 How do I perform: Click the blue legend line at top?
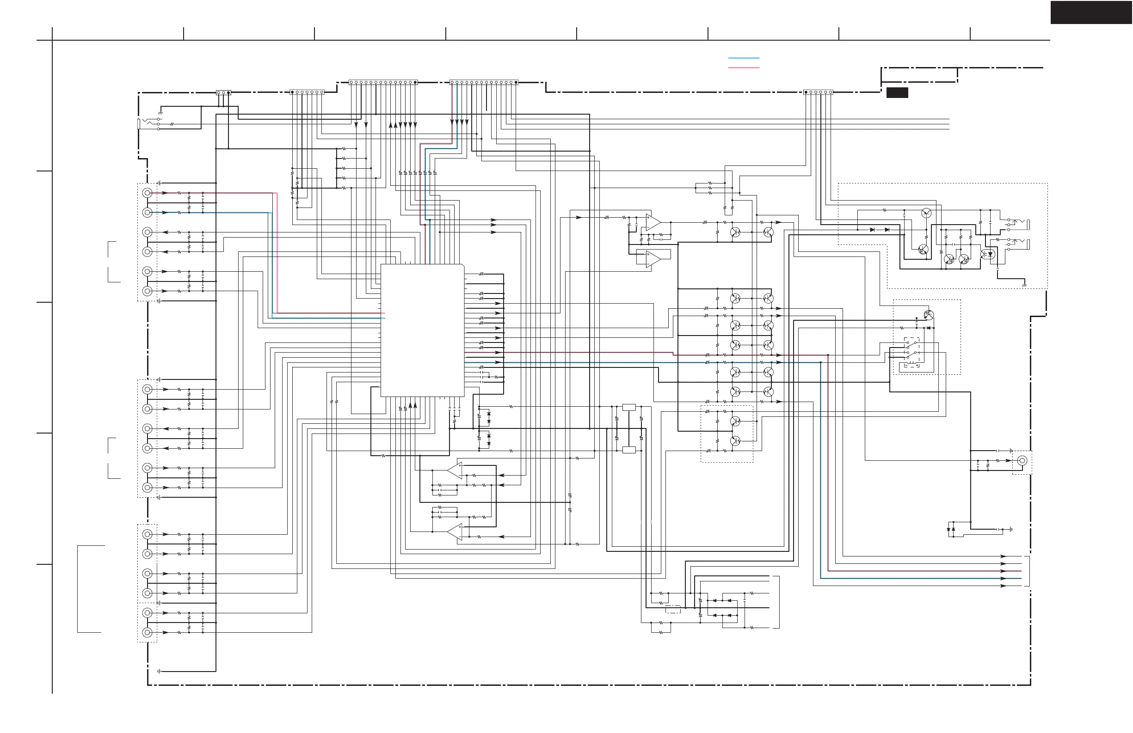coord(743,58)
